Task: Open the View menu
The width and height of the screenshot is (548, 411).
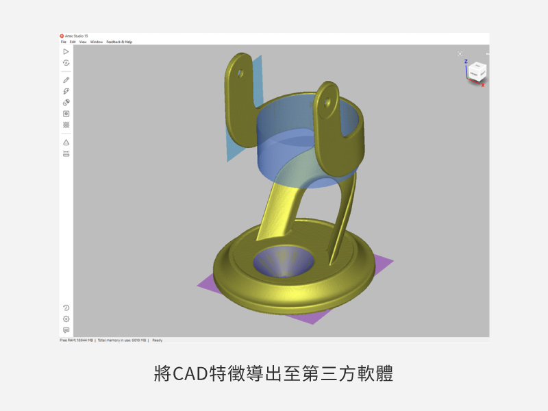Action: click(83, 41)
